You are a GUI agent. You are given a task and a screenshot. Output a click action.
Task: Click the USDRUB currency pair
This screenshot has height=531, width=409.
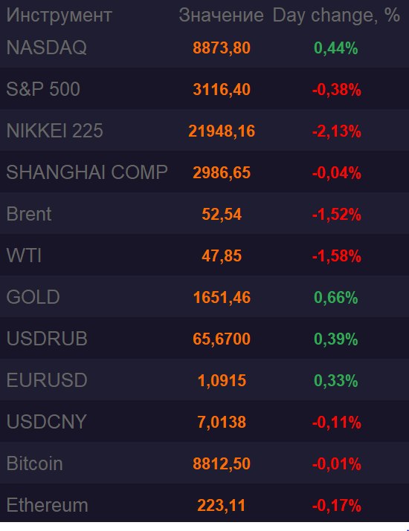click(47, 339)
